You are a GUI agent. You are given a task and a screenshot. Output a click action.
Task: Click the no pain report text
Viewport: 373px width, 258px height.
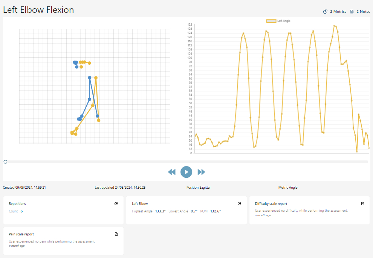coord(52,241)
